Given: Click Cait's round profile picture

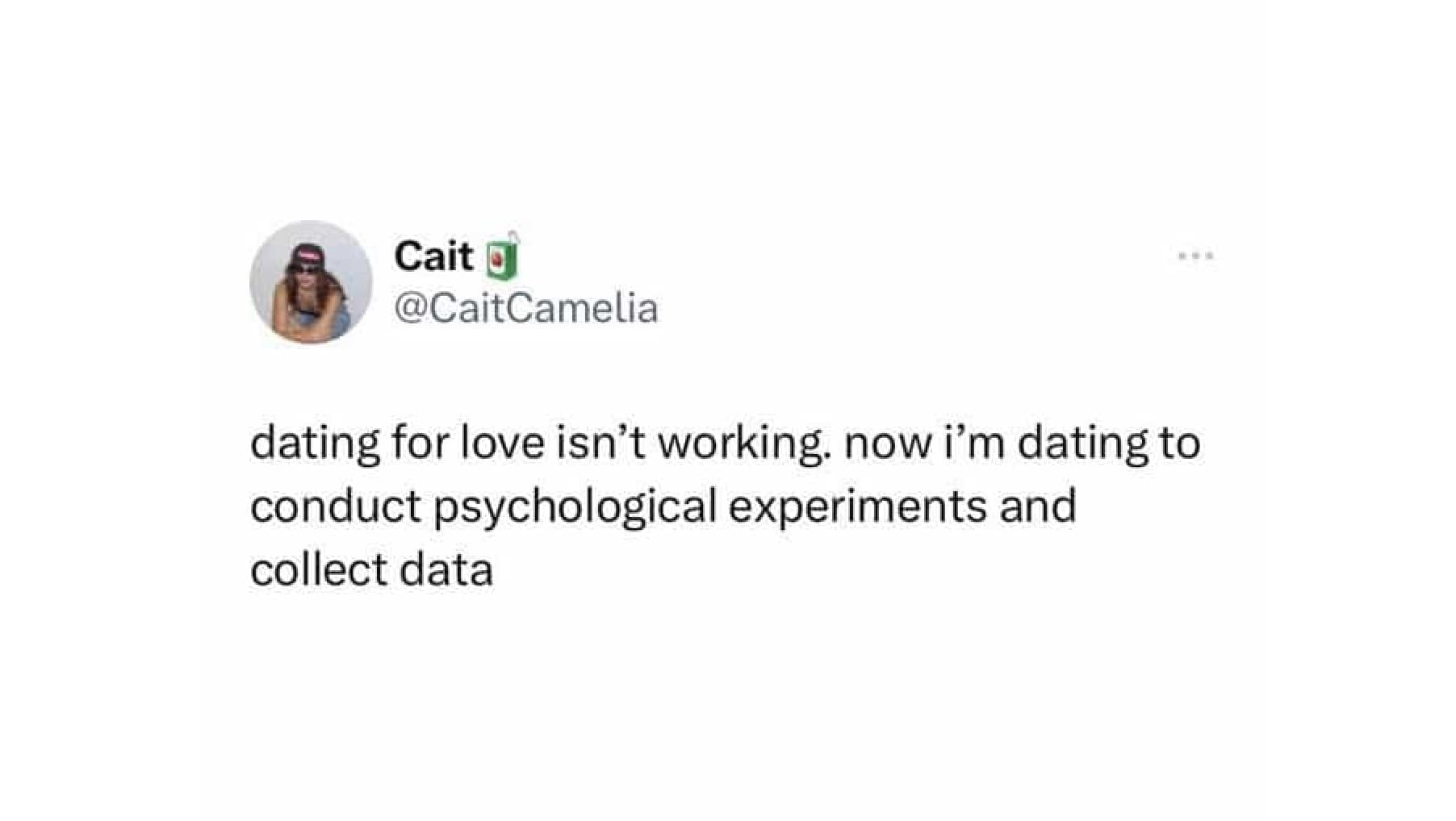Looking at the screenshot, I should click(x=311, y=282).
